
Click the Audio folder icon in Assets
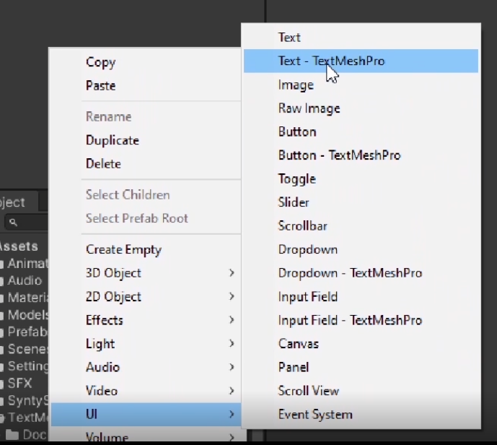click(x=2, y=280)
